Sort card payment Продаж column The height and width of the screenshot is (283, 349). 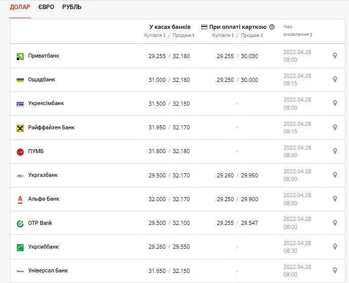tap(250, 35)
